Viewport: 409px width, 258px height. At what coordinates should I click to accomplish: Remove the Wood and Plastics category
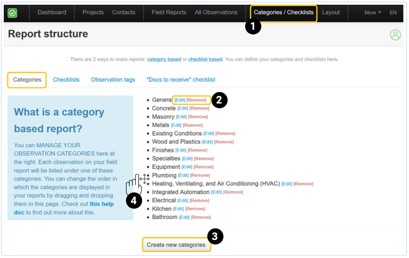click(224, 142)
